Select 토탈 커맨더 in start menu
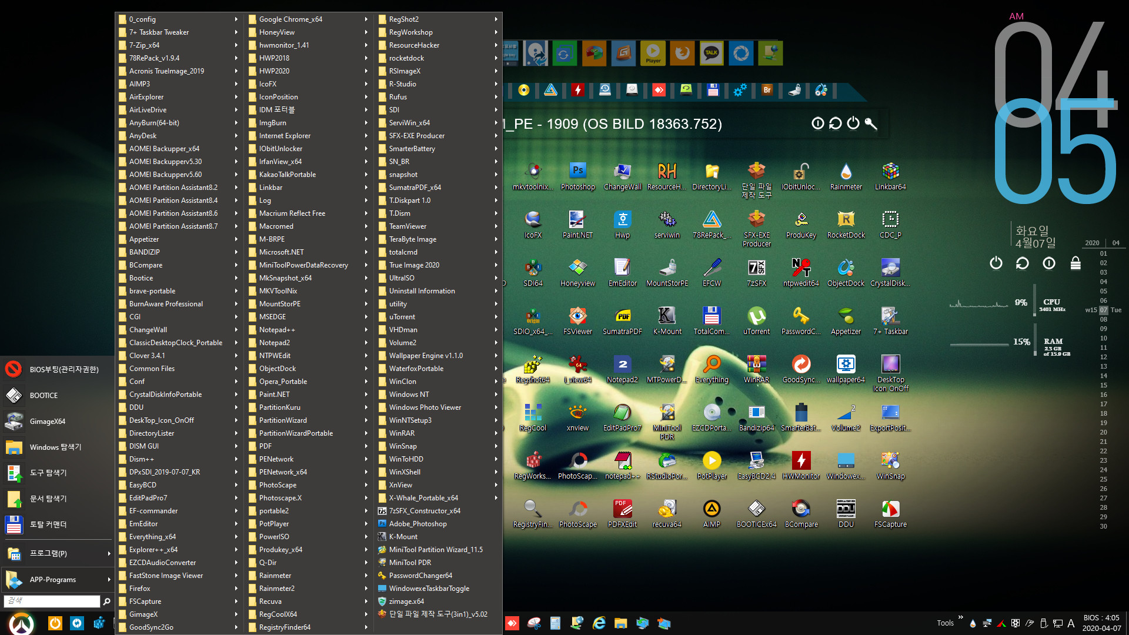The image size is (1129, 635). click(57, 524)
